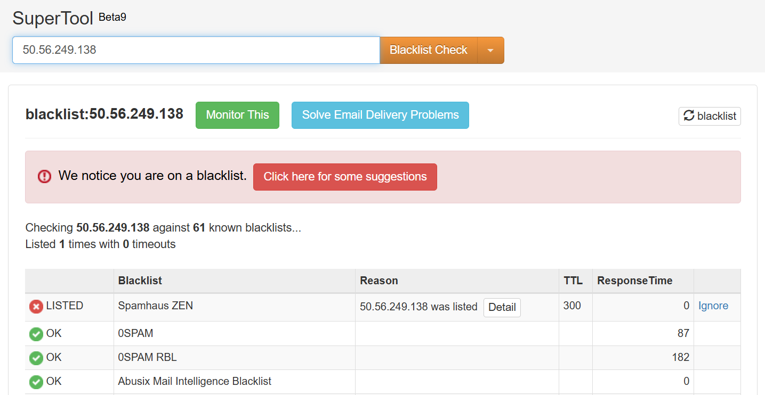
Task: Click the refresh icon on blacklist button
Action: point(689,116)
